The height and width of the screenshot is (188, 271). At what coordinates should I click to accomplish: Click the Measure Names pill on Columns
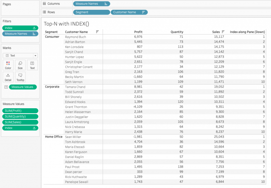point(91,4)
